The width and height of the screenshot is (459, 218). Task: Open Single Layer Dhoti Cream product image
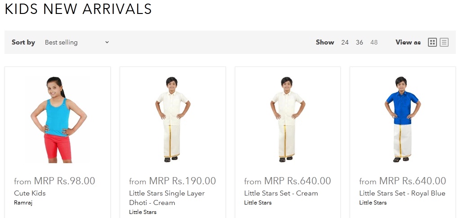point(172,120)
